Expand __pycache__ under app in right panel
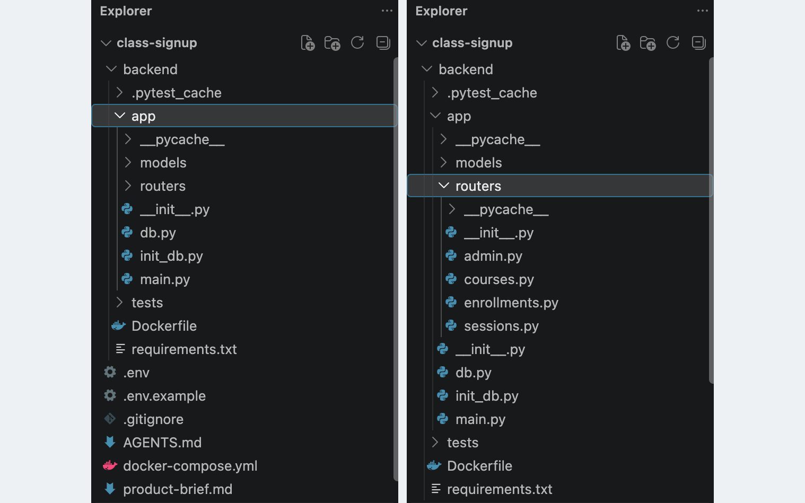 tap(444, 139)
